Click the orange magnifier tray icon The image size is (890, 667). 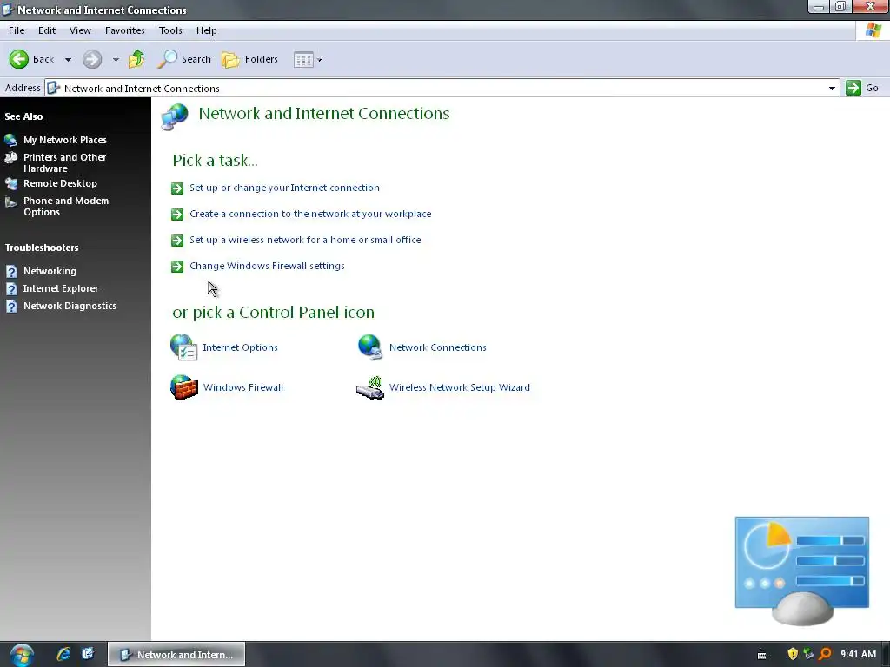[825, 655]
